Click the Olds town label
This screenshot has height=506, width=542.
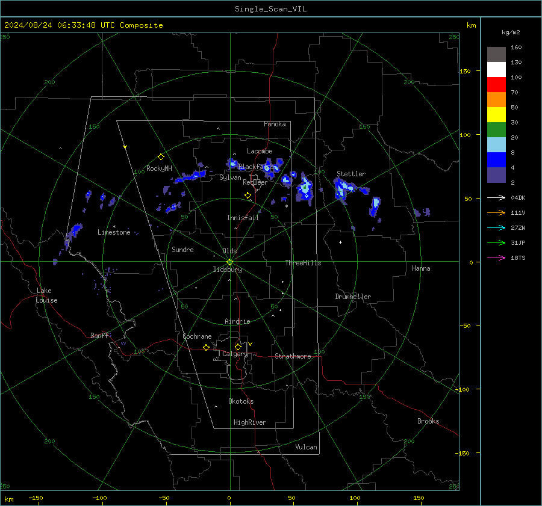[x=229, y=251]
